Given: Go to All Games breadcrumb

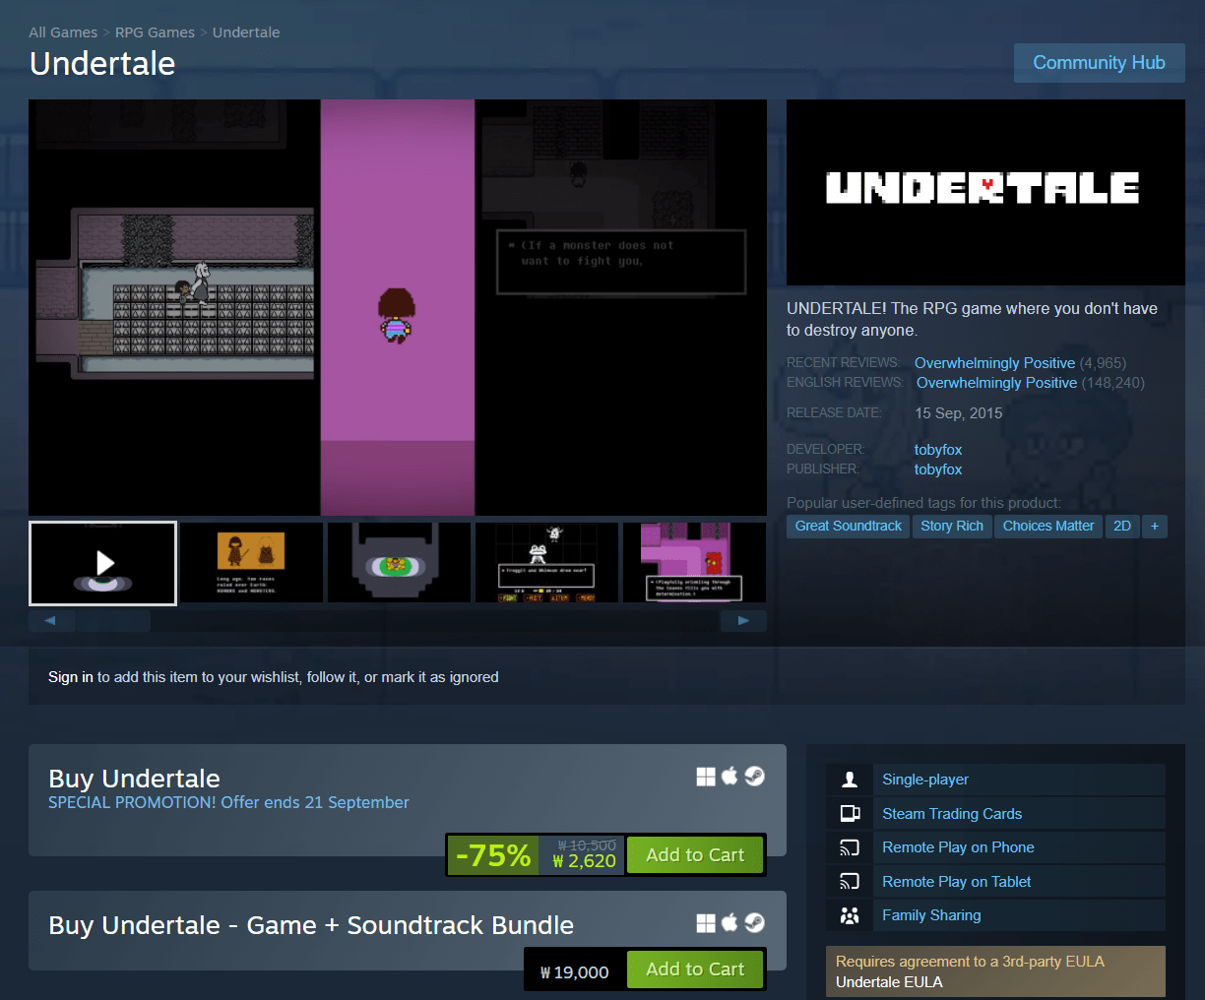Looking at the screenshot, I should click(63, 32).
